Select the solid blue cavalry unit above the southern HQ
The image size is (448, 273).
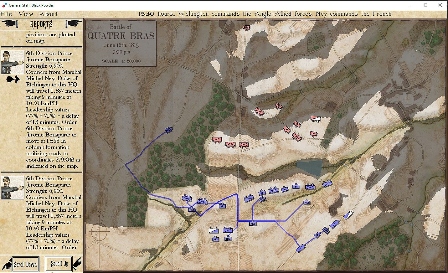(x=227, y=230)
